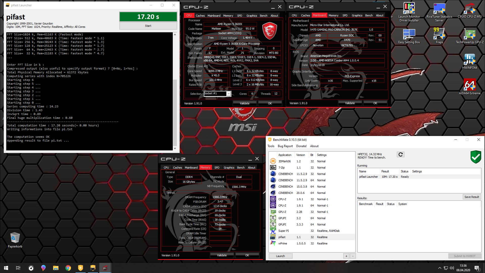Click the green 17.20 s result bar
Image resolution: width=485 pixels, height=273 pixels.
click(148, 17)
